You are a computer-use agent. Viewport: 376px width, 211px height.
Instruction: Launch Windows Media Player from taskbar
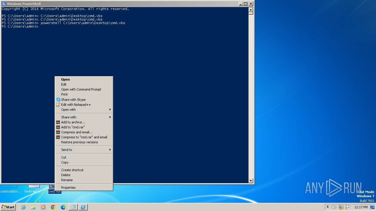pyautogui.click(x=43, y=207)
